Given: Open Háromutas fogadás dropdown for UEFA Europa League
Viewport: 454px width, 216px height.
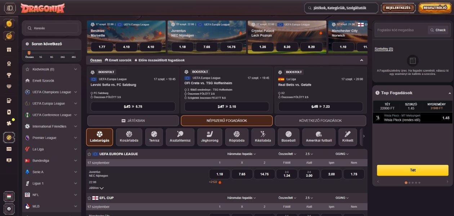Looking at the screenshot, I should tap(241, 154).
